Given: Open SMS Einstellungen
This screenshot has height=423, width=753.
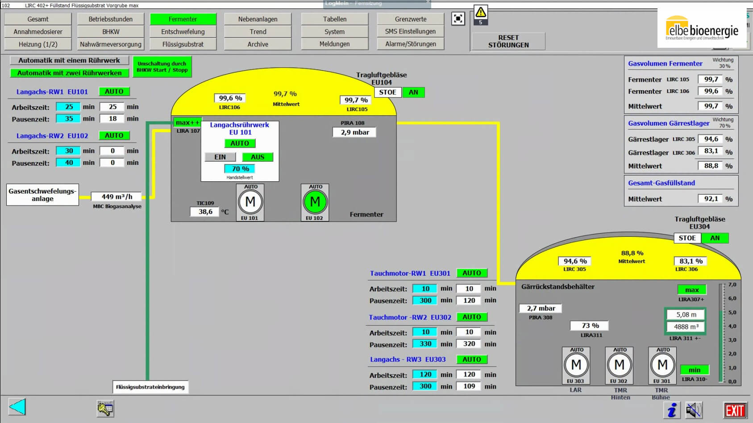Looking at the screenshot, I should tap(411, 31).
